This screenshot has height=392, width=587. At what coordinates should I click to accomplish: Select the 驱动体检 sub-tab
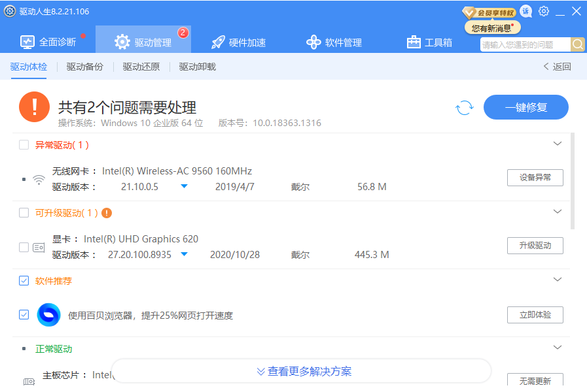point(29,67)
